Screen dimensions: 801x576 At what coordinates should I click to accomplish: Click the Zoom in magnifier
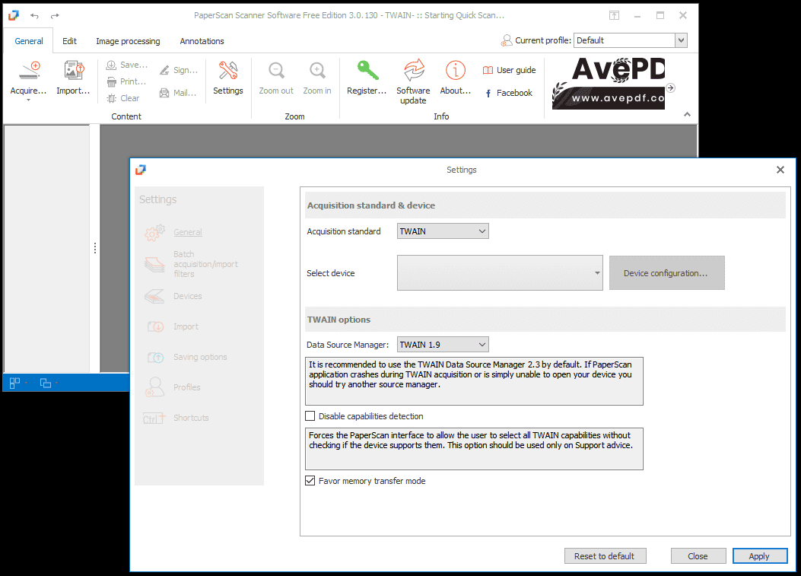317,78
